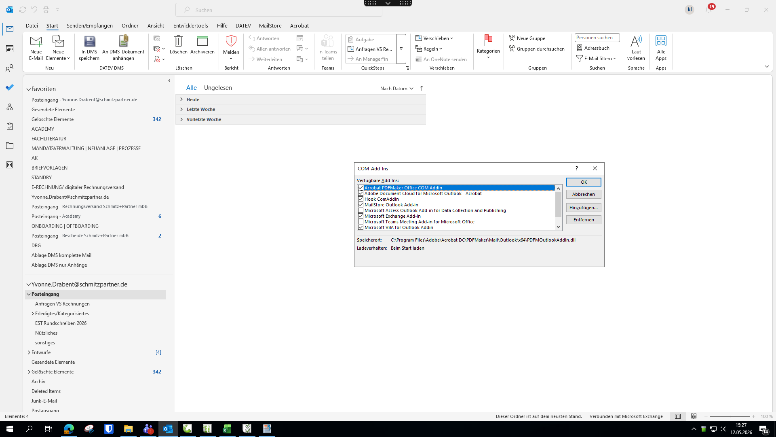Image resolution: width=776 pixels, height=437 pixels.
Task: Click the help question mark in COM-Add-Ins dialog
Action: (577, 168)
